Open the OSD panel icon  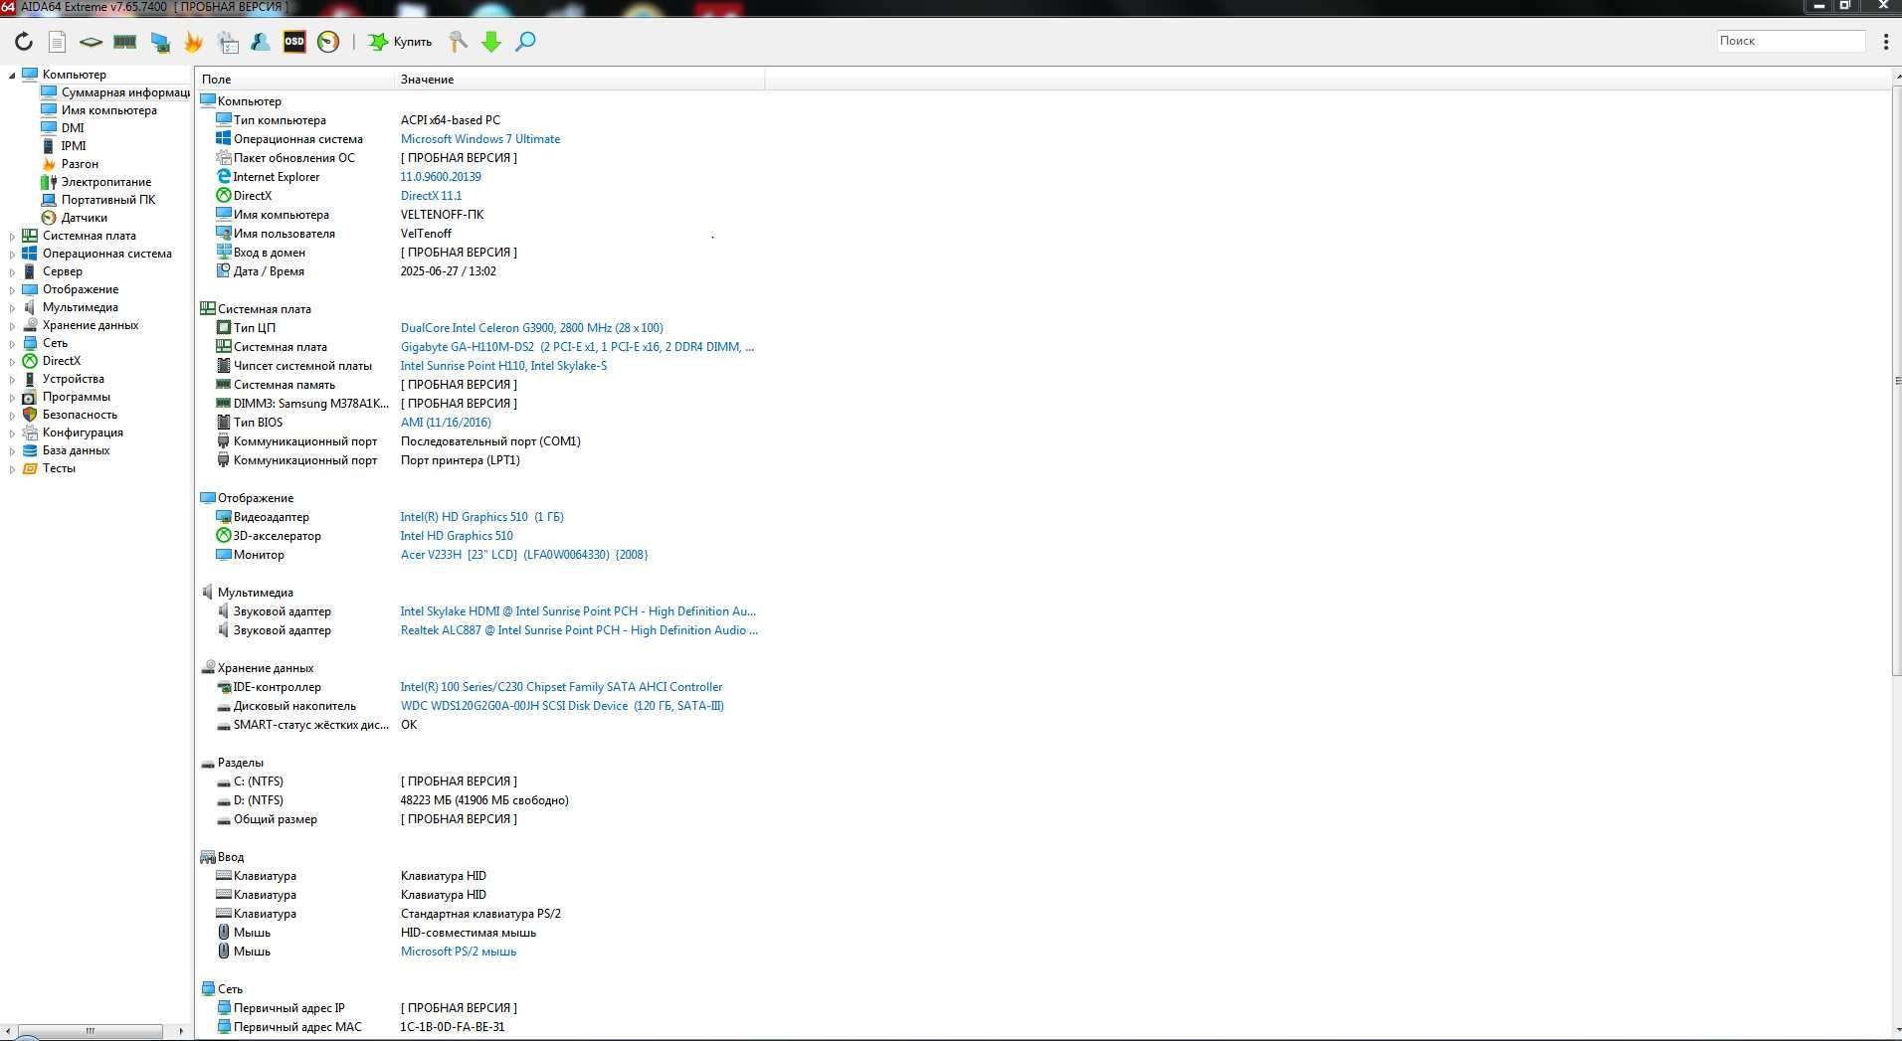click(x=294, y=42)
